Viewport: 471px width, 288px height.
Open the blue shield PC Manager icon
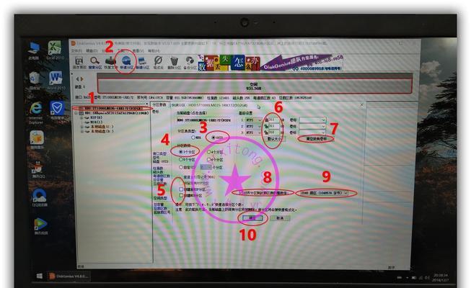tap(57, 112)
